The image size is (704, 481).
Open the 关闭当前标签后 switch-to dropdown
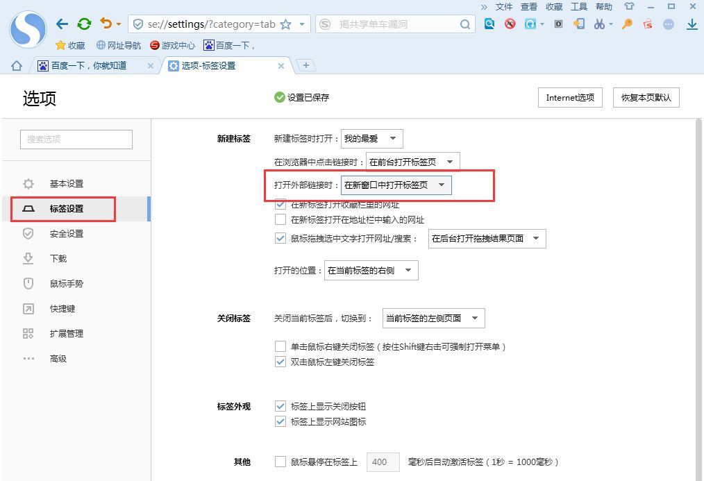(x=433, y=319)
